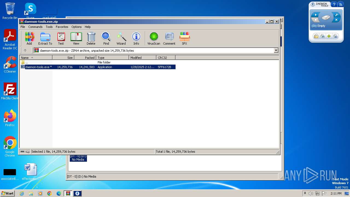Click gadget green plus add drive icon

pyautogui.click(x=329, y=36)
